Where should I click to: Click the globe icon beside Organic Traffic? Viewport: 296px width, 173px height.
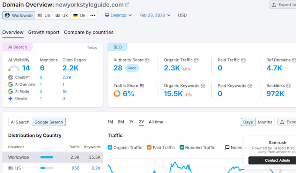tap(196, 60)
